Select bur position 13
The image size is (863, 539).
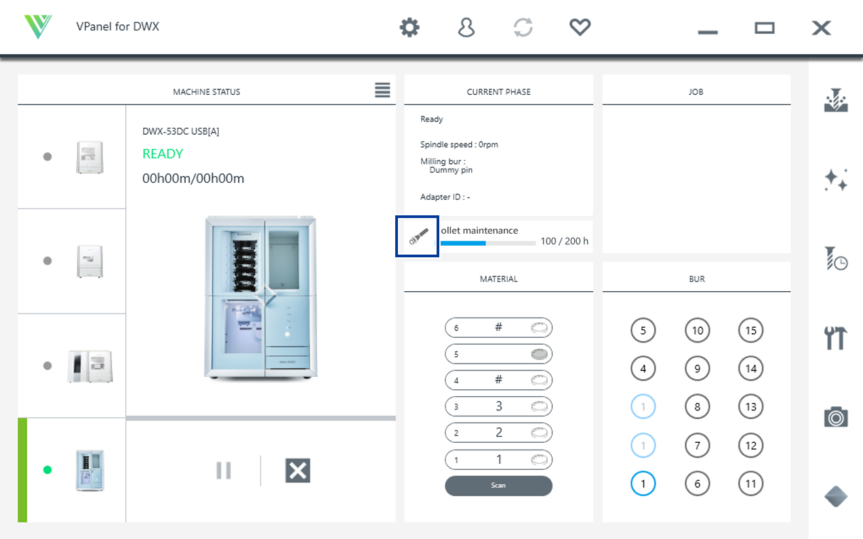pyautogui.click(x=750, y=407)
